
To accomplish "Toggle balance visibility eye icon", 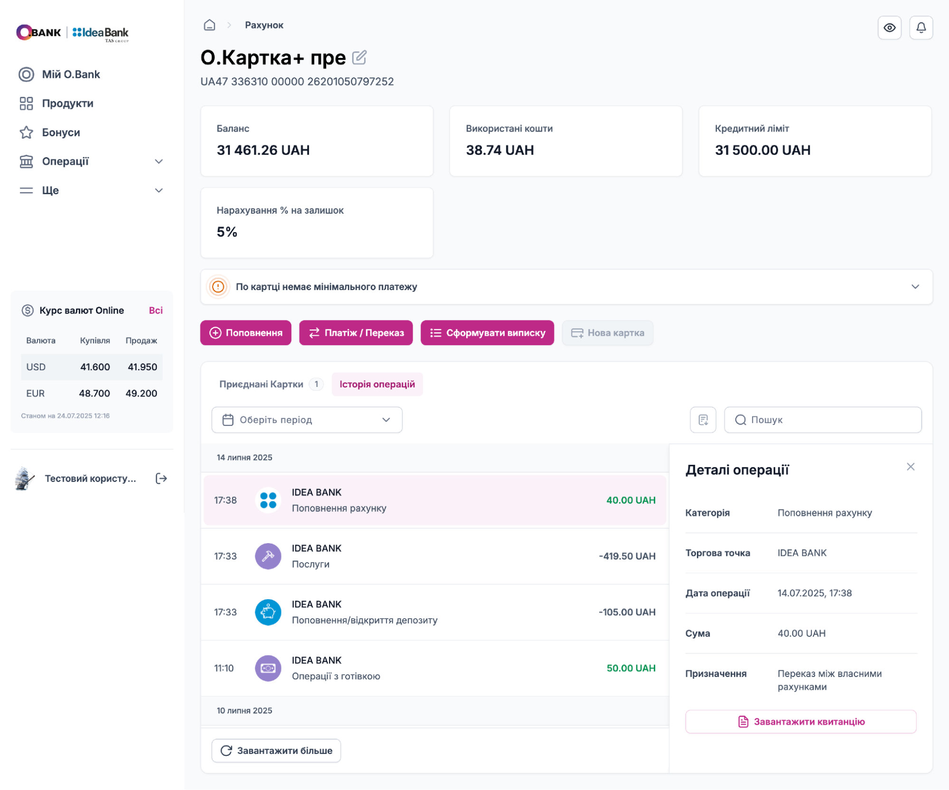I will (889, 28).
